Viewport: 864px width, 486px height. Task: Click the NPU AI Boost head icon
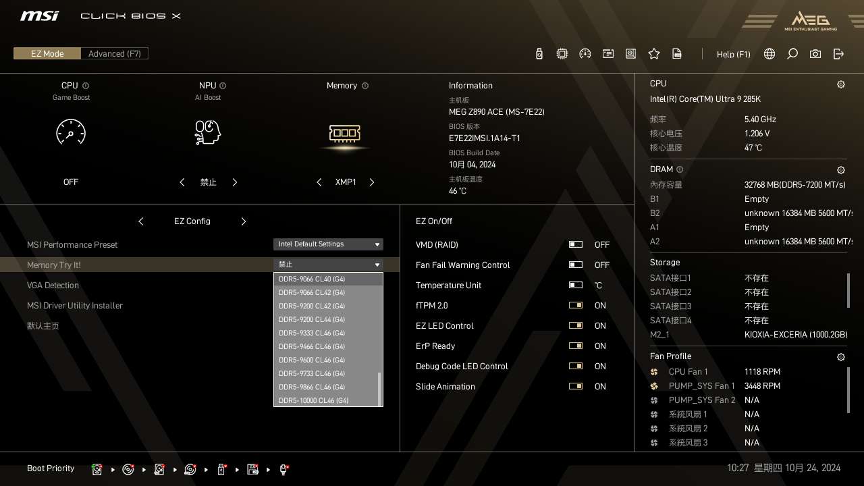click(208, 132)
